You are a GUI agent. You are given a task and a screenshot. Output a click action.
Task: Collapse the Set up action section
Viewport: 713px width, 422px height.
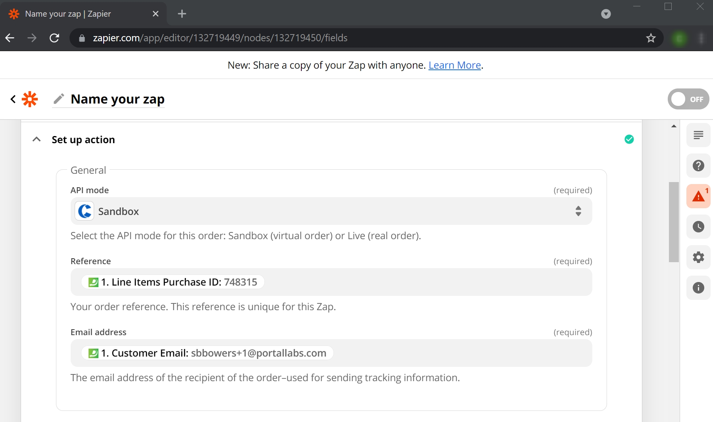[x=37, y=139]
